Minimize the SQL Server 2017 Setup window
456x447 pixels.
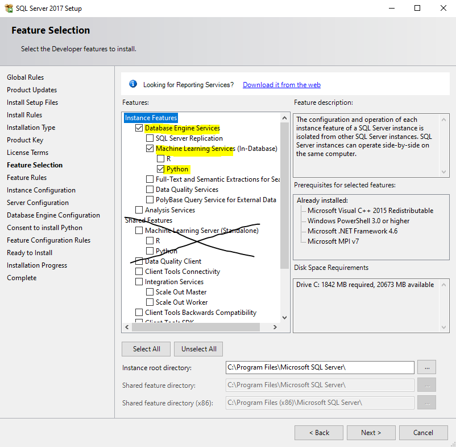(x=392, y=8)
